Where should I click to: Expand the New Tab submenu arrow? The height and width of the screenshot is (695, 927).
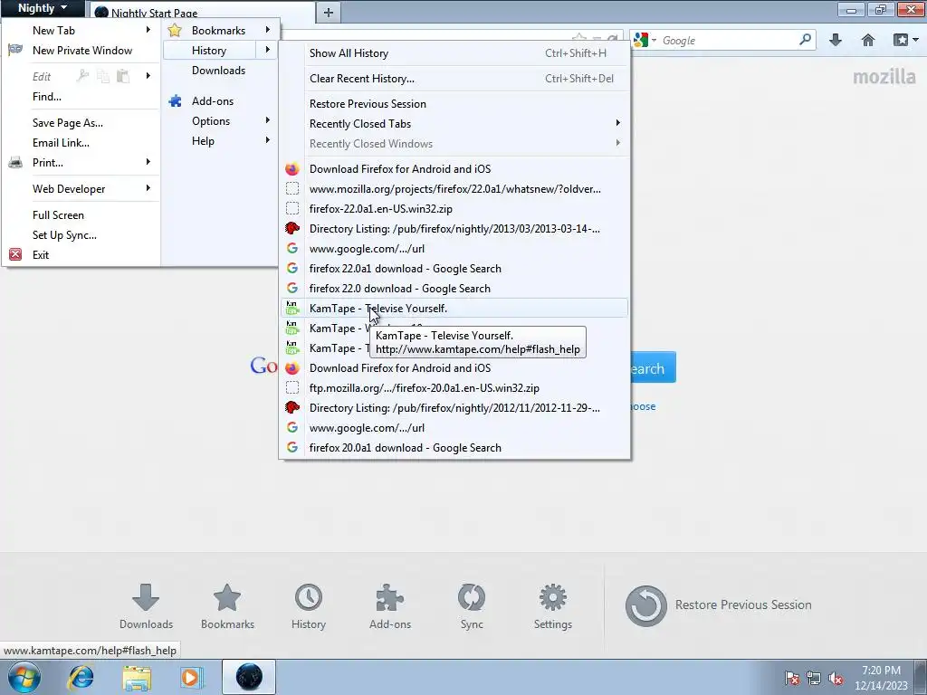148,30
